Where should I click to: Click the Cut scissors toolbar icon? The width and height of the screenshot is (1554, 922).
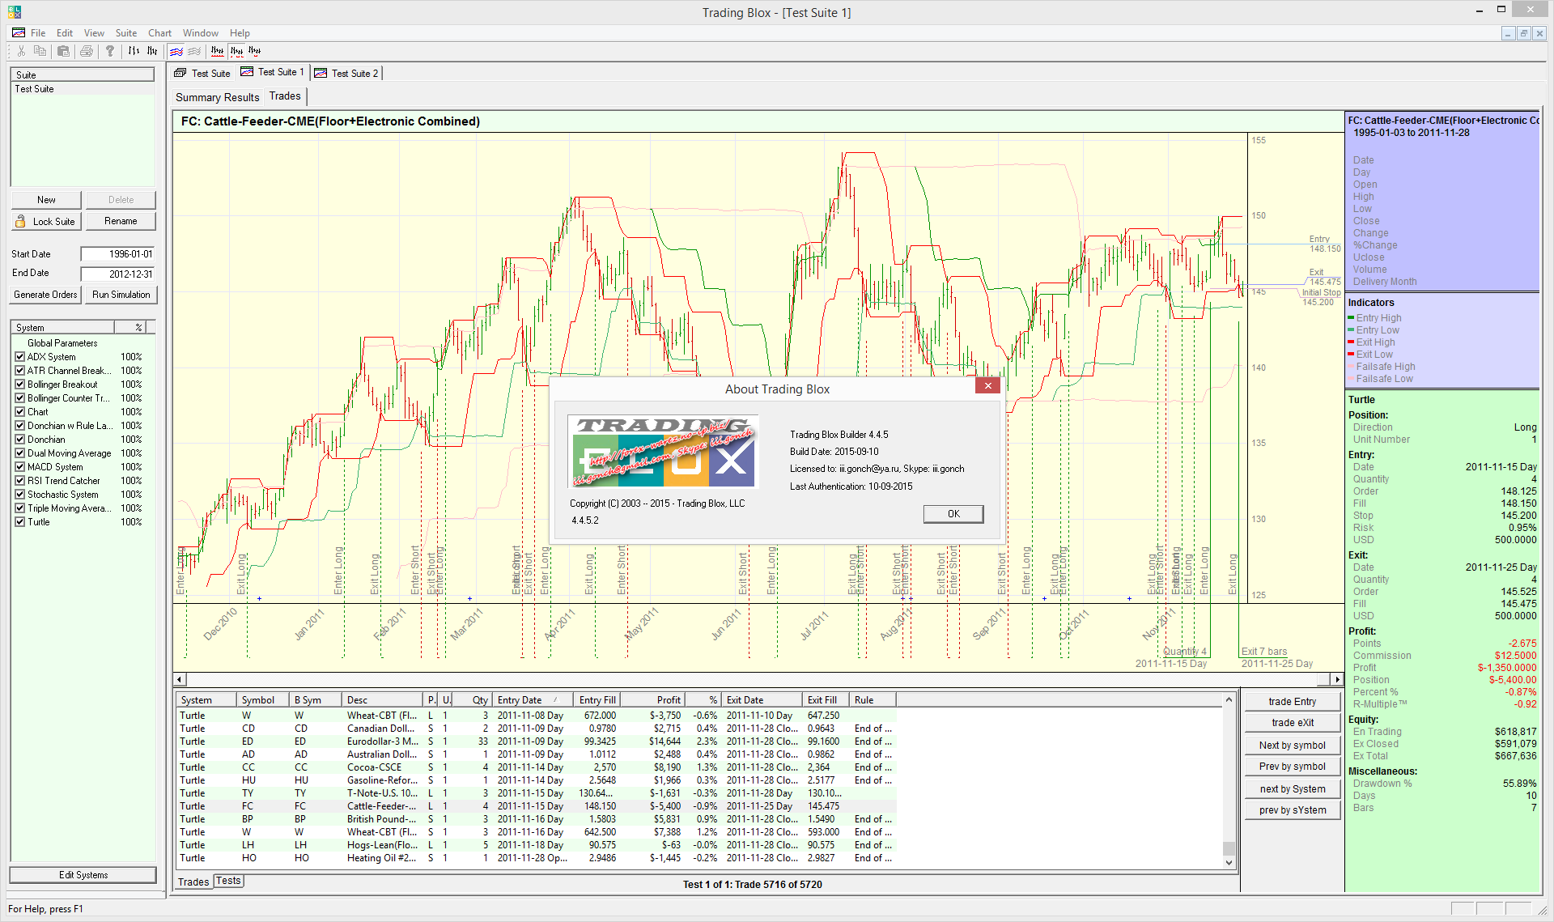(x=21, y=51)
